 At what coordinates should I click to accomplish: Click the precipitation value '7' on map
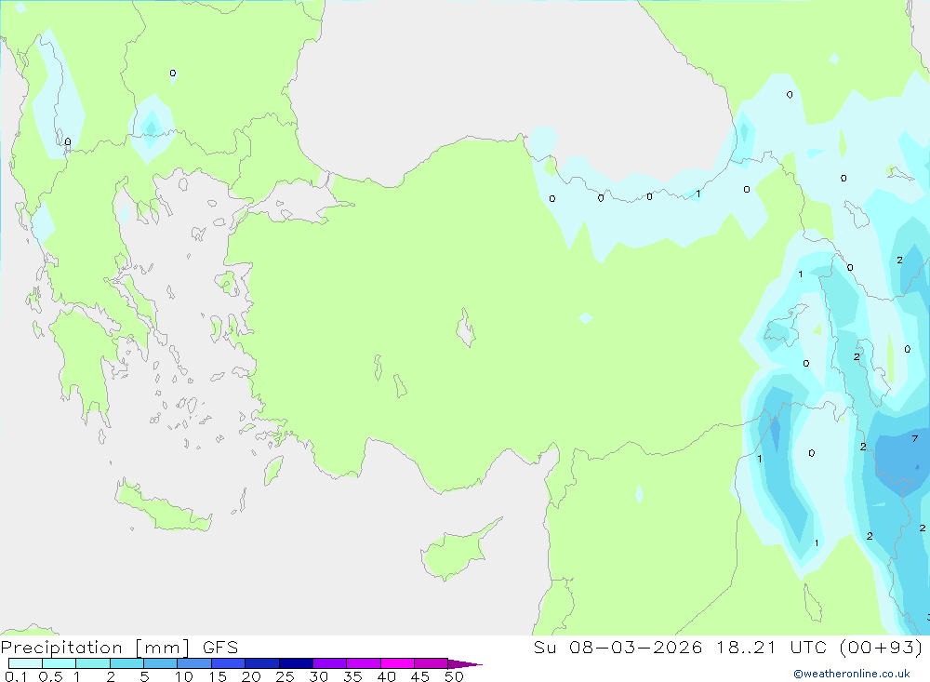[x=914, y=438]
